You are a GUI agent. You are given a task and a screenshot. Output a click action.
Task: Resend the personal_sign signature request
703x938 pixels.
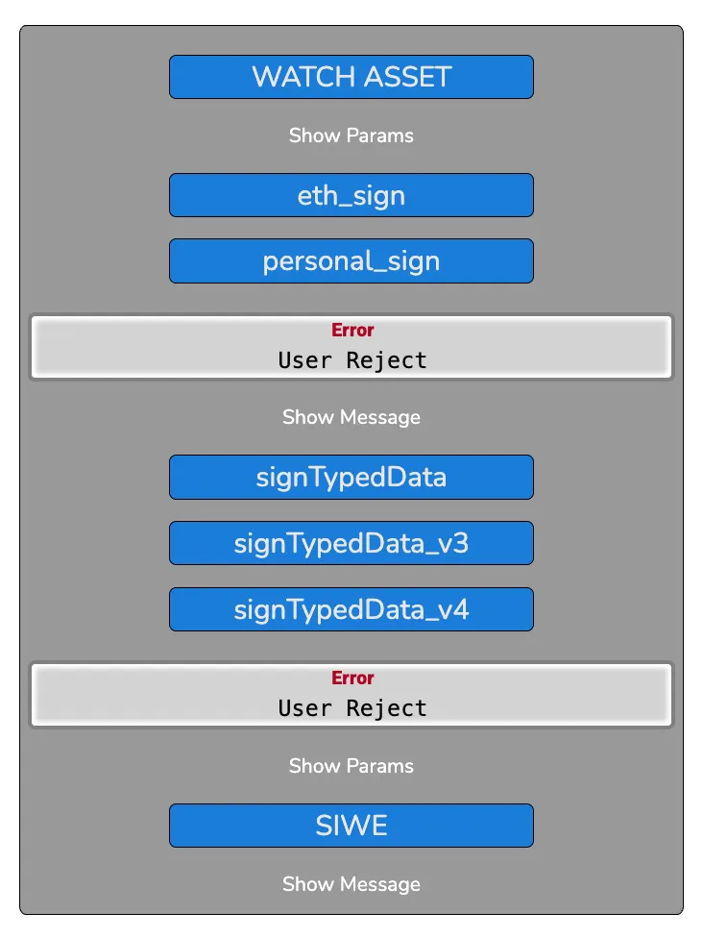(351, 260)
